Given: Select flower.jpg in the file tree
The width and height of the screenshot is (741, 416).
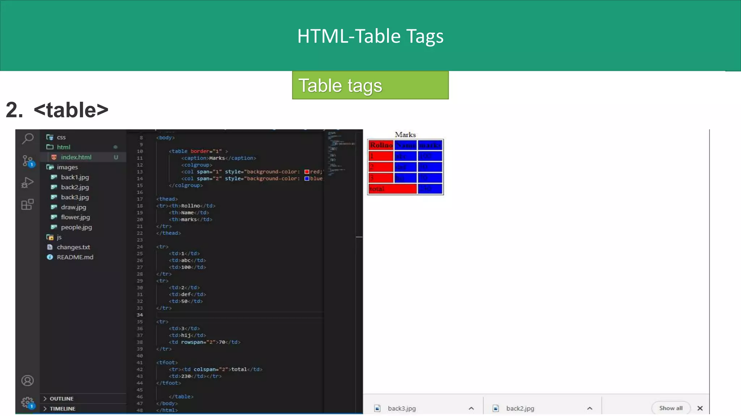Looking at the screenshot, I should pos(75,217).
